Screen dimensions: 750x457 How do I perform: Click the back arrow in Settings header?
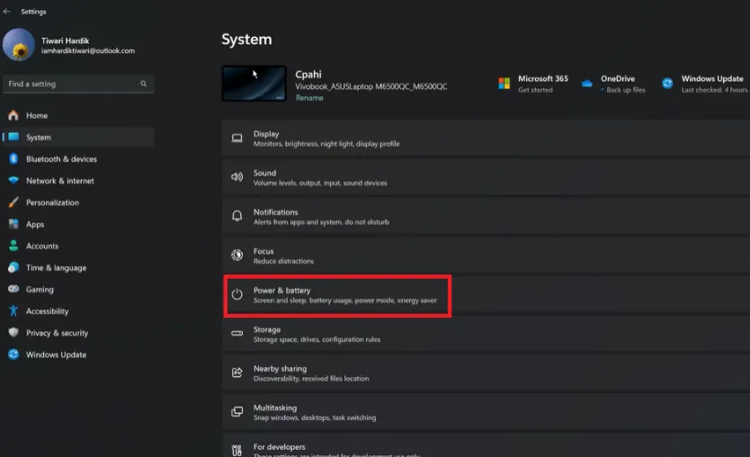tap(6, 12)
